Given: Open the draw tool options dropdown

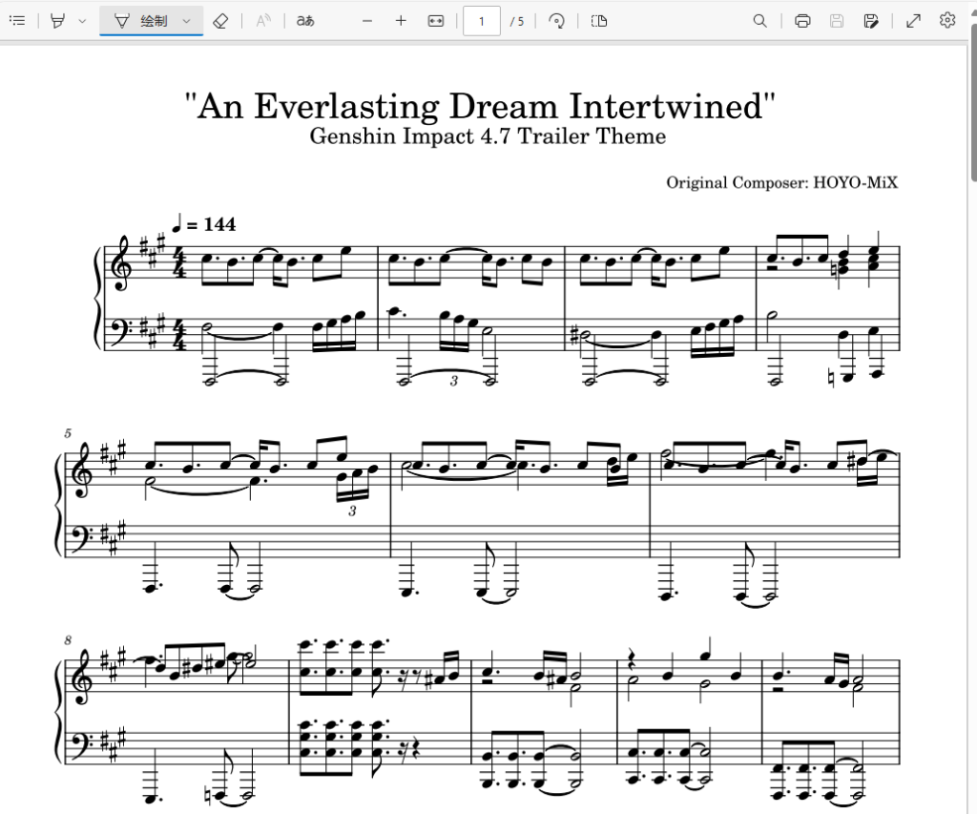Looking at the screenshot, I should click(x=186, y=21).
